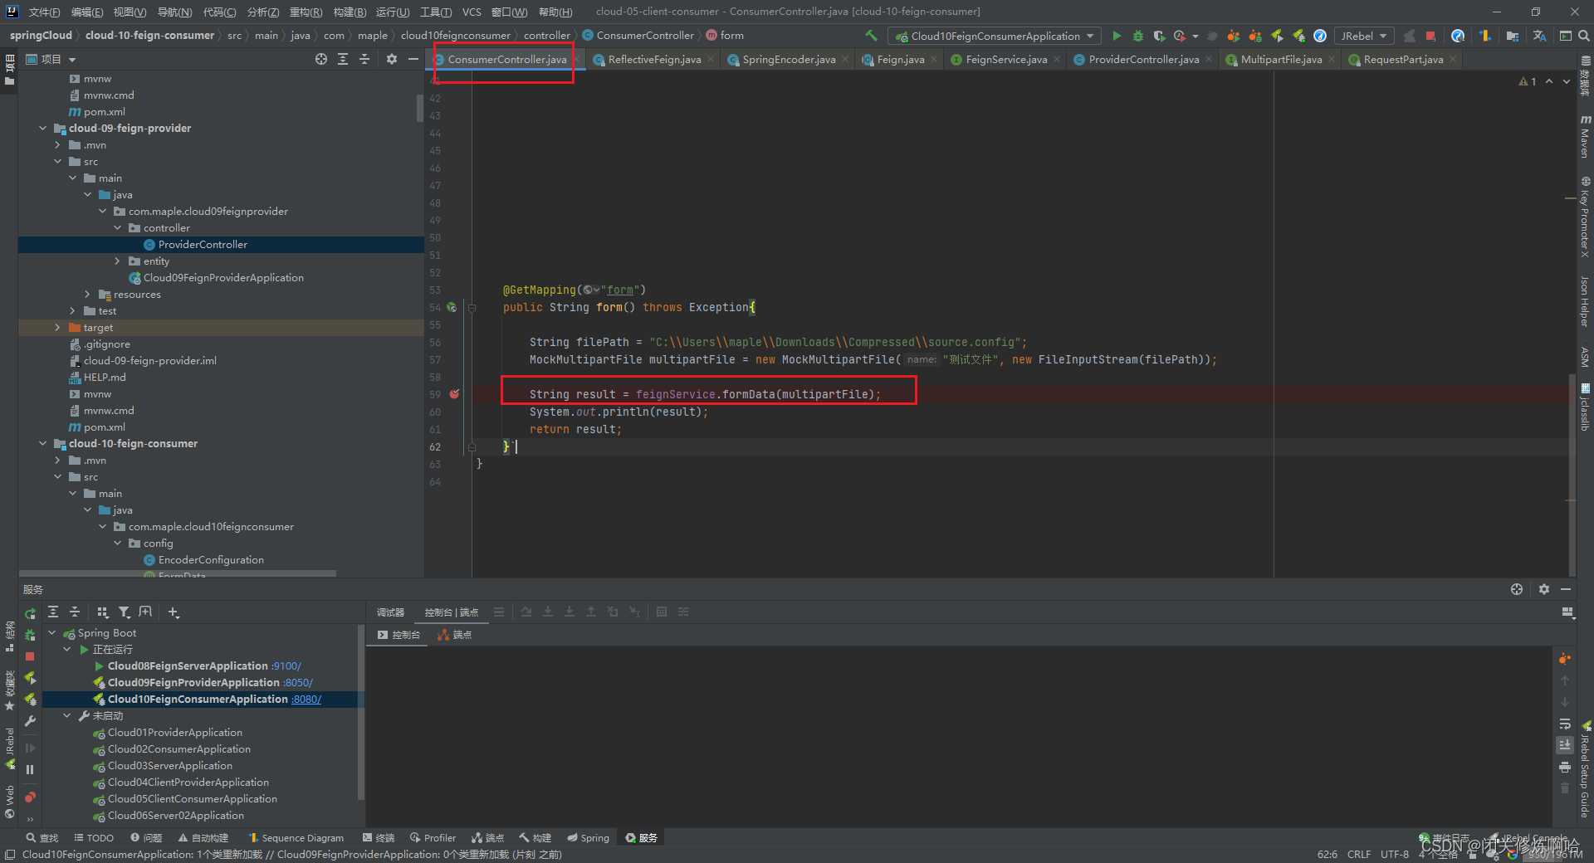Viewport: 1594px width, 863px height.
Task: Click the print icon in console gutter
Action: pos(1565,767)
